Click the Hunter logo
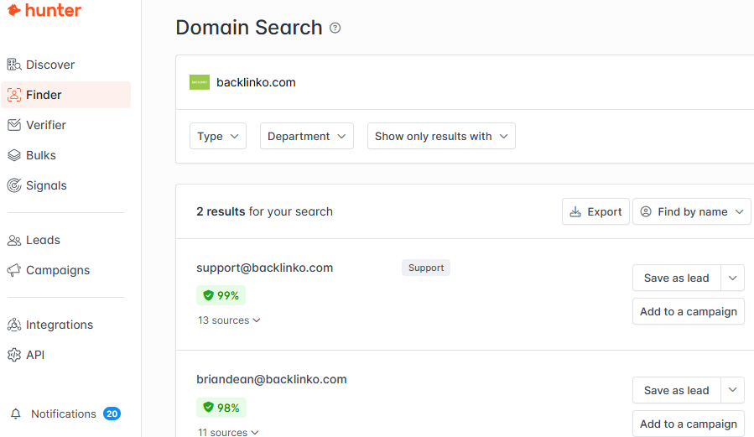The width and height of the screenshot is (754, 437). click(44, 10)
